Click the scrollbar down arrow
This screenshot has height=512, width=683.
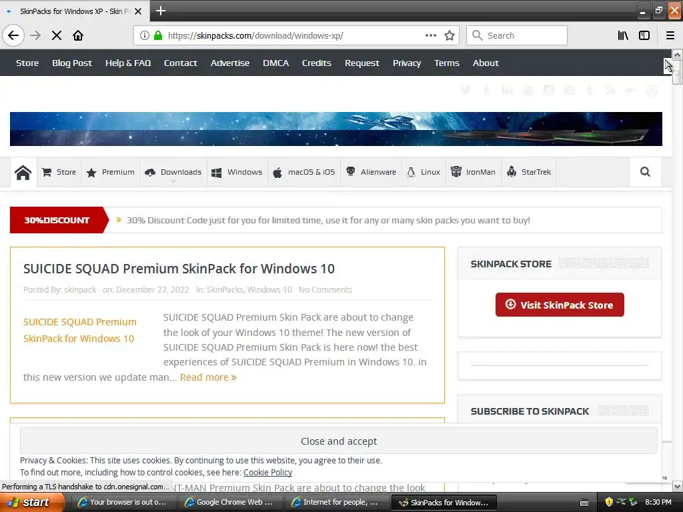coord(677,486)
